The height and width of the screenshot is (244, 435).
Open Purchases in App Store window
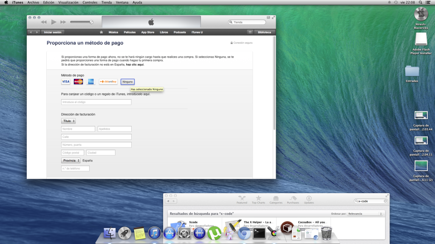click(x=293, y=200)
